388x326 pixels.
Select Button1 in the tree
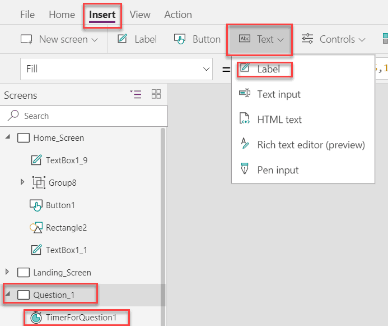point(60,205)
